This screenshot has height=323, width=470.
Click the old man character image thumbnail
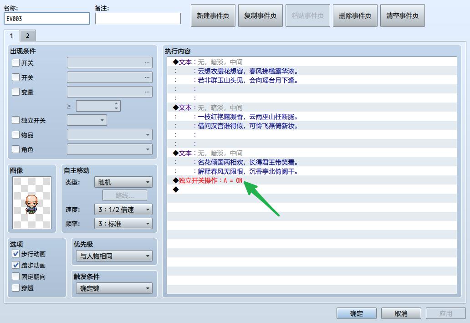[x=32, y=203]
